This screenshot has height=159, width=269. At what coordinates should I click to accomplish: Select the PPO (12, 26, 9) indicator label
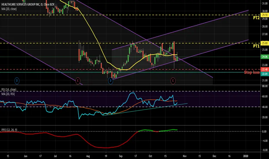click(x=9, y=130)
